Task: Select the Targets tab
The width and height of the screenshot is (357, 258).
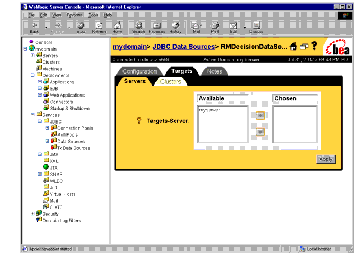Action: (182, 71)
